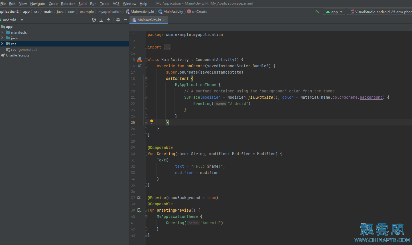Screen dimensions: 412x245
Task: Click the 'com' breadcrumb
Action: (x=72, y=12)
